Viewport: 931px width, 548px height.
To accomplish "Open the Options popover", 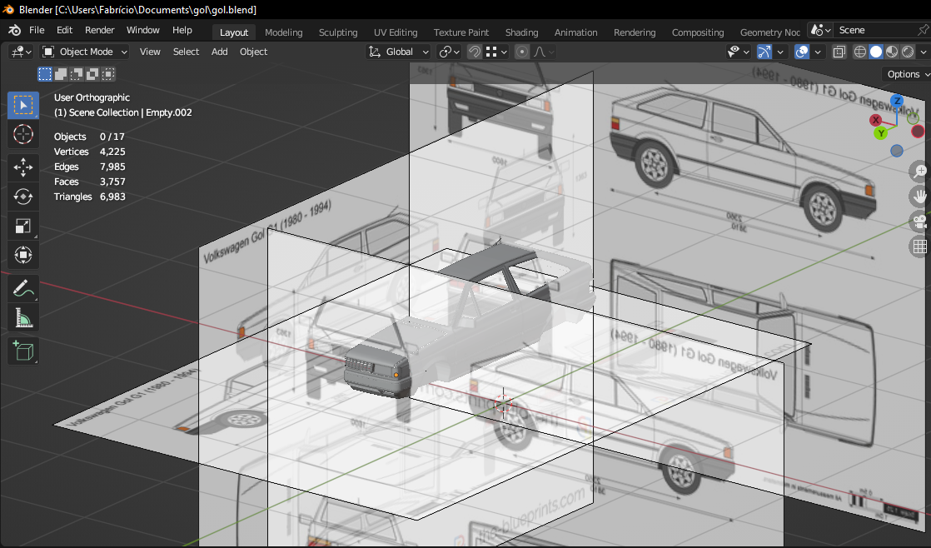I will pyautogui.click(x=907, y=74).
